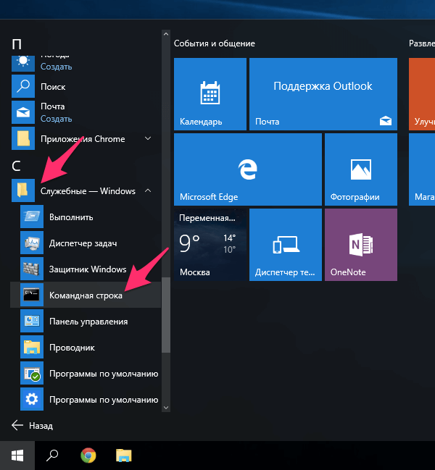Screen dimensions: 435x470
Task: Open the Календарь tile
Action: pos(210,94)
